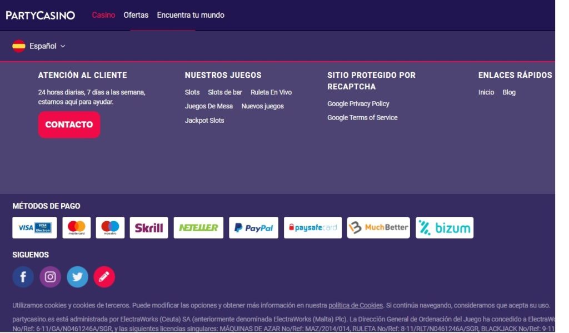Click the Visa Electron payment icon
Image resolution: width=569 pixels, height=333 pixels.
click(34, 228)
